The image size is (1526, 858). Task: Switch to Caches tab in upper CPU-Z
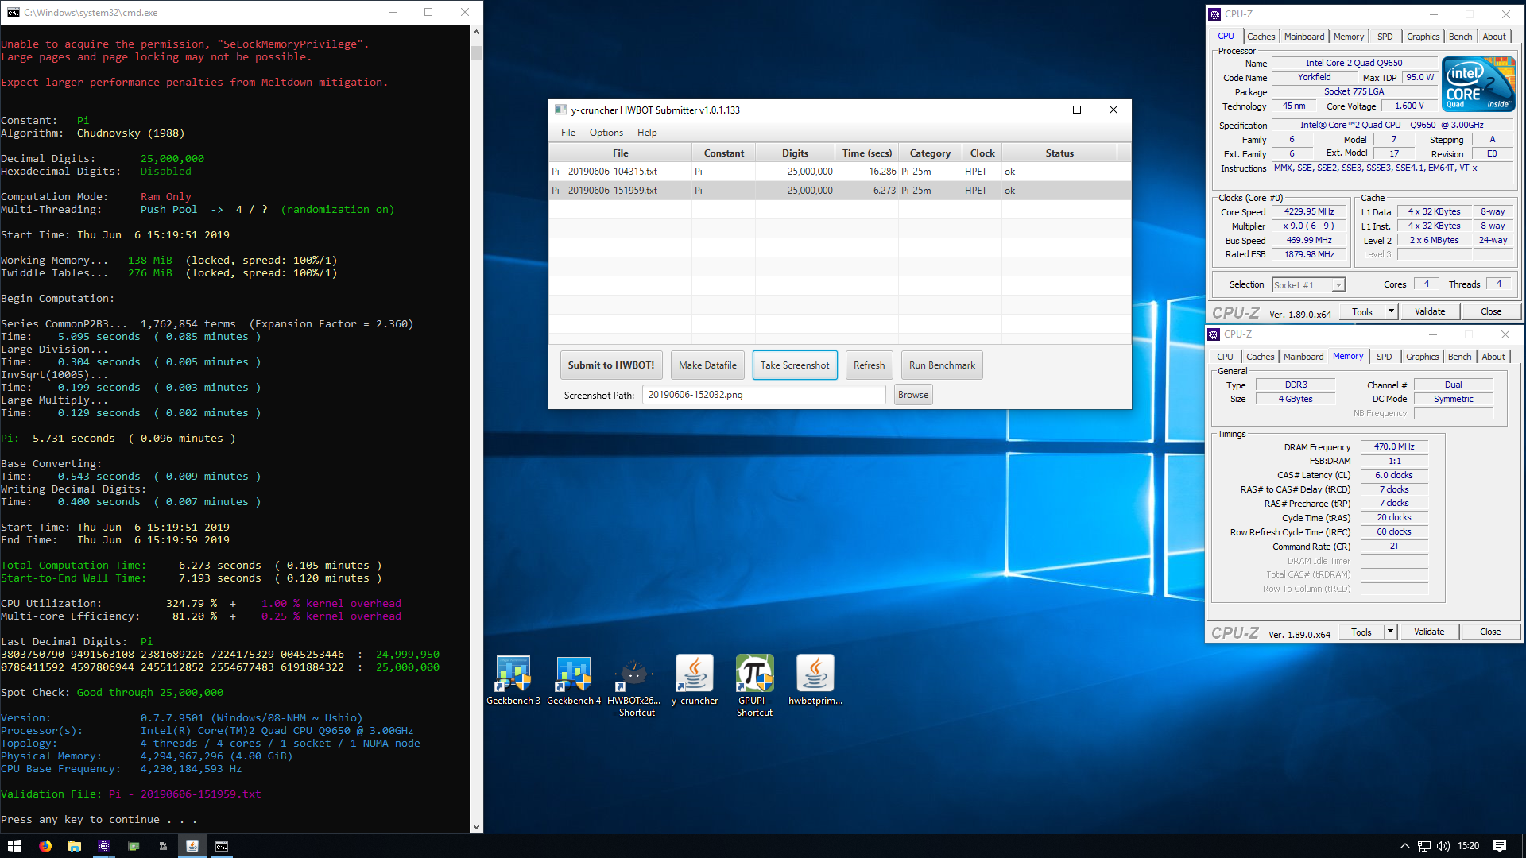pyautogui.click(x=1261, y=37)
